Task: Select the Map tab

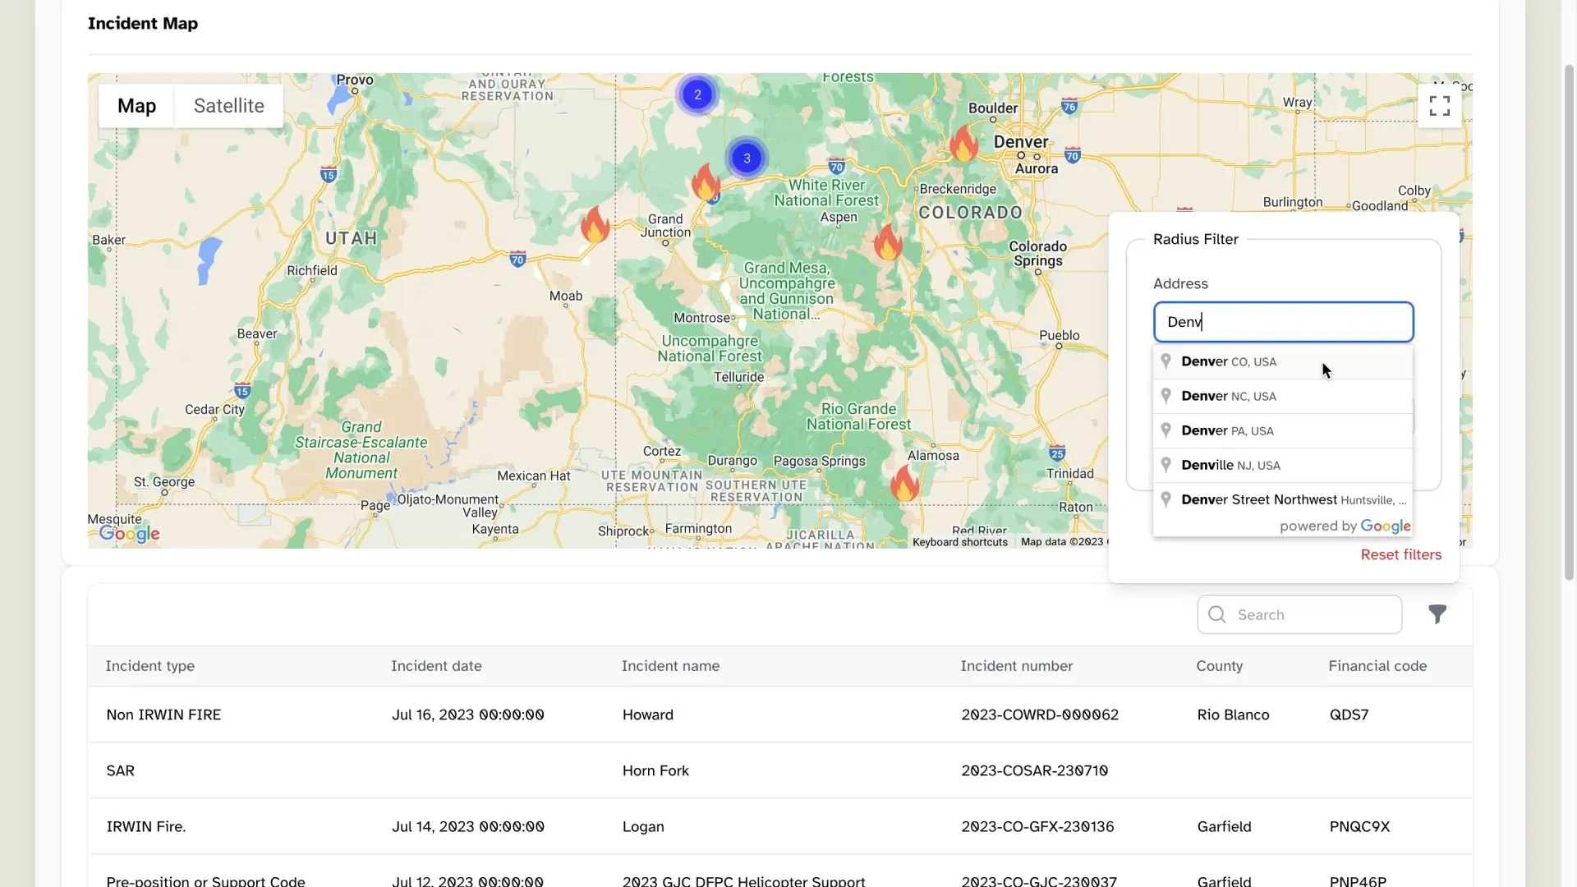Action: coord(136,106)
